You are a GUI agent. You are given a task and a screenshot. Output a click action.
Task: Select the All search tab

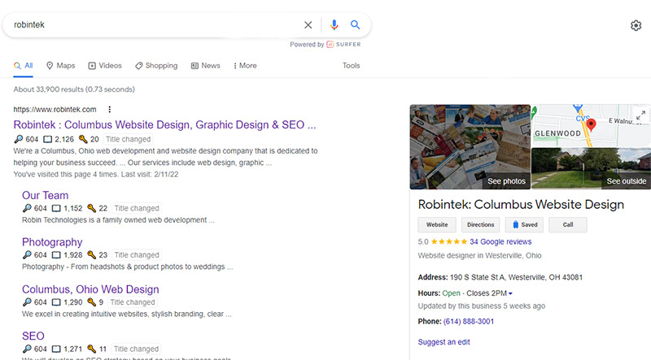coord(24,66)
